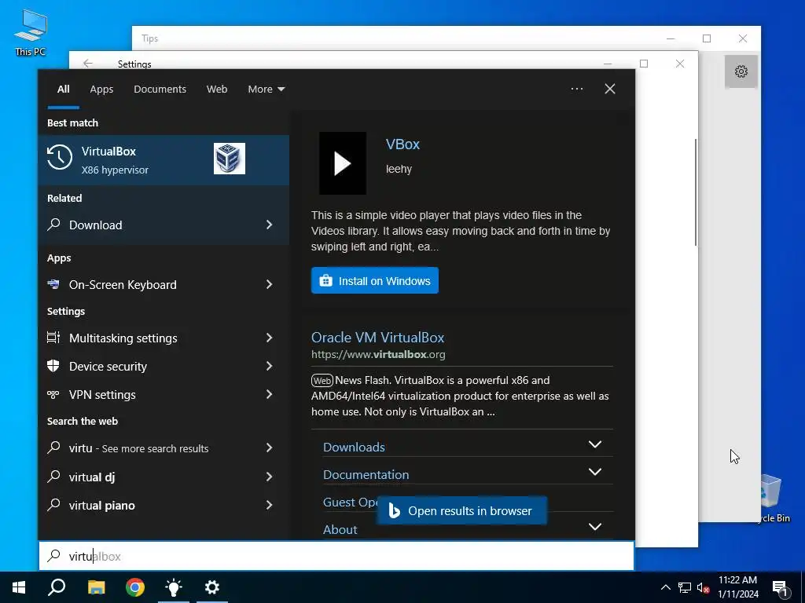Click the virtualbox.org URL text
Viewport: 805px width, 603px height.
point(378,354)
